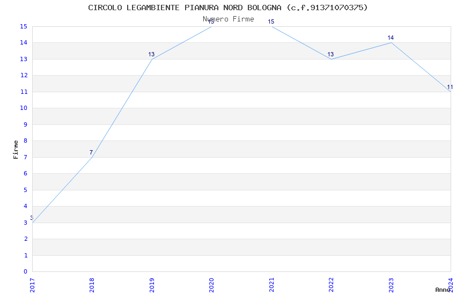Click the data label 3 for 2017
Viewport: 456px width, 295px height.
coord(32,218)
